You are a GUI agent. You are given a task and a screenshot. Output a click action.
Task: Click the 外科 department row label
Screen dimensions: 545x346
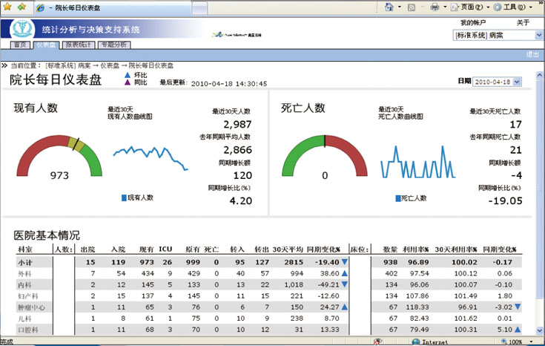tap(24, 273)
